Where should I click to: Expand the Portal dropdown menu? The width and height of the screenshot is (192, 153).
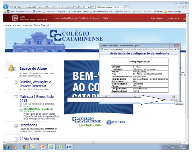click(x=17, y=25)
